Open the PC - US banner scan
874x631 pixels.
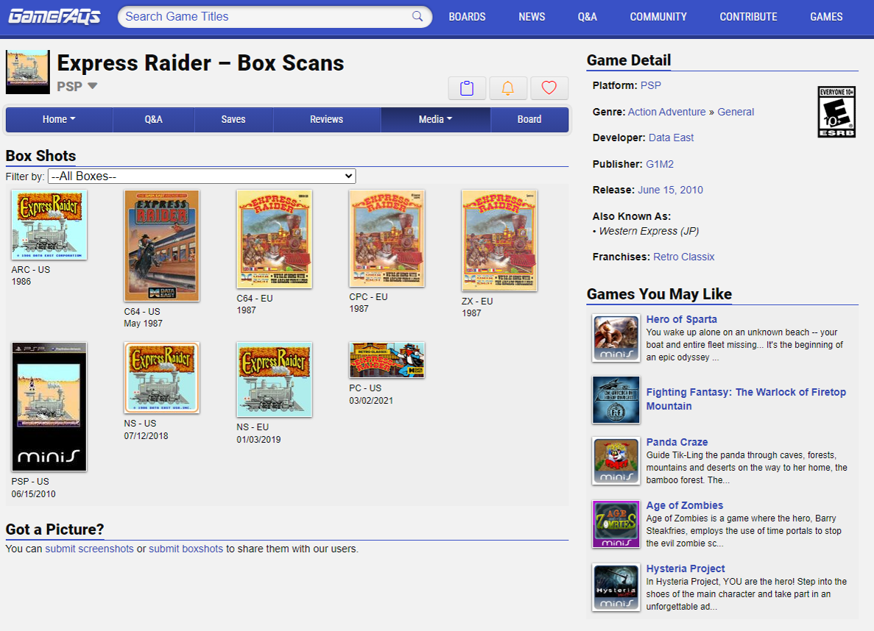click(x=387, y=360)
